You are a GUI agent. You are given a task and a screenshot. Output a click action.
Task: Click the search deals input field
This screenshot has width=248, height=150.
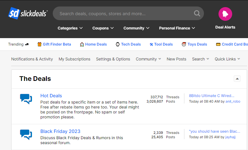(x=124, y=14)
